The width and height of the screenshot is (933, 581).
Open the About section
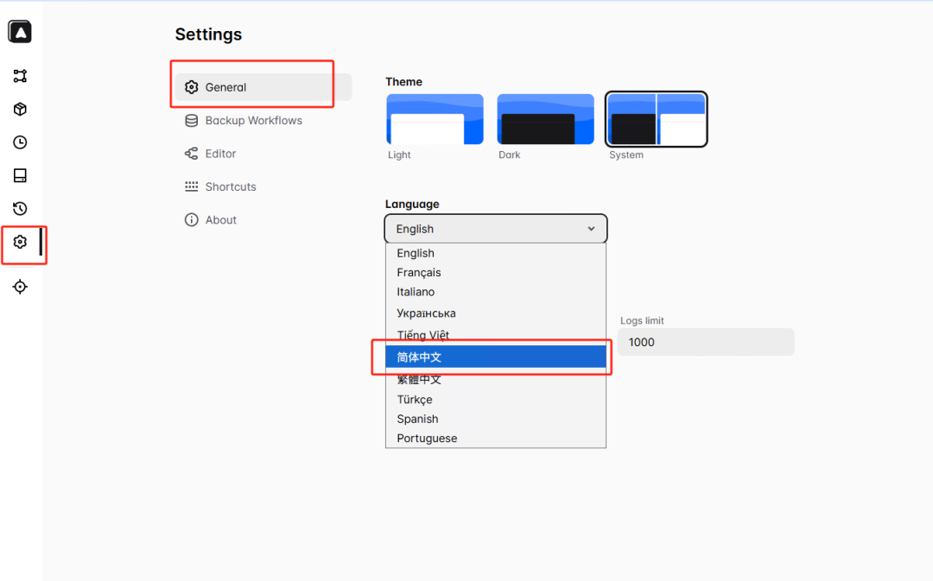coord(220,220)
